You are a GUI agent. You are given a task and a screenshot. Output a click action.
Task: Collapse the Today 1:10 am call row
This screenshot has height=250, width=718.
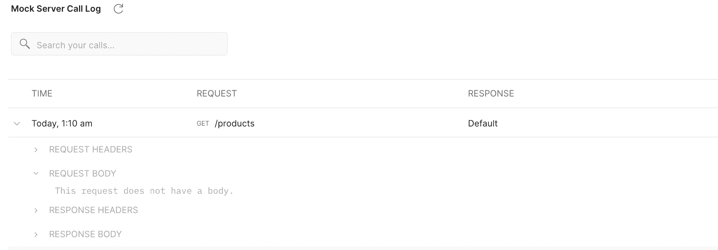click(x=17, y=124)
